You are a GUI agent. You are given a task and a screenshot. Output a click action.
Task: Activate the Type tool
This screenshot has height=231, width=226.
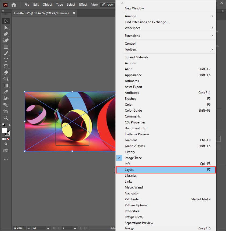click(6, 60)
